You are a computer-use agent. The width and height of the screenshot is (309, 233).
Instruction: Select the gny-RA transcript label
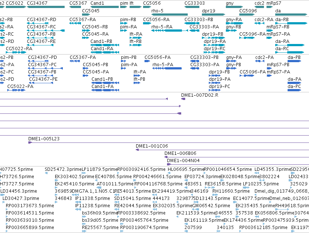tap(234, 20)
